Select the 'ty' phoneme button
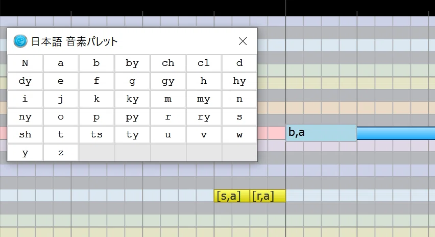Screen dimensions: 435x237 point(132,135)
